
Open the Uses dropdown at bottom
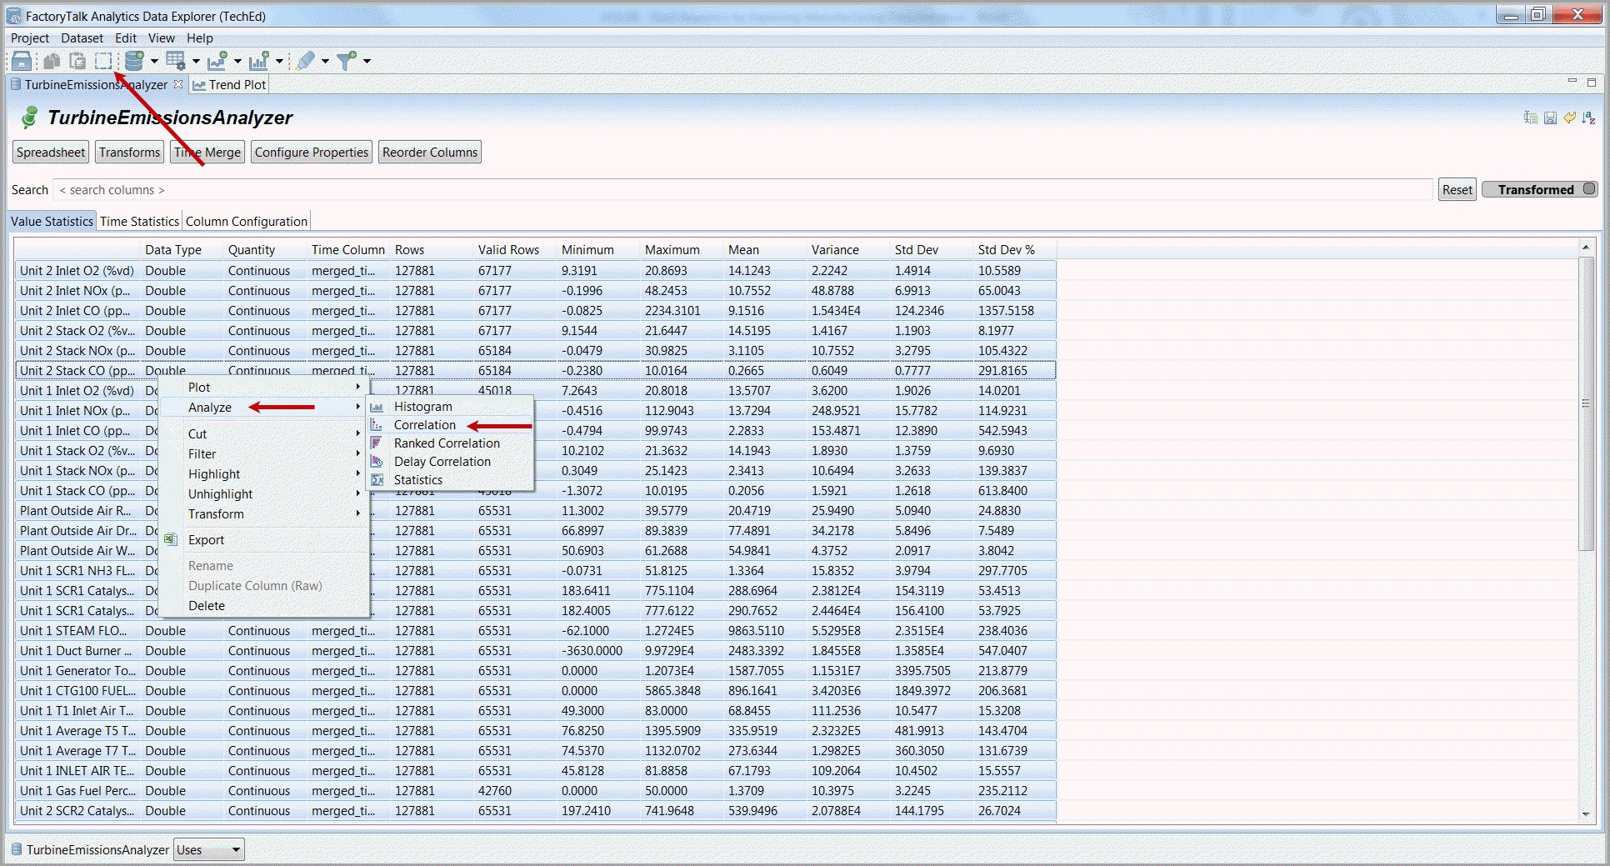pyautogui.click(x=208, y=849)
